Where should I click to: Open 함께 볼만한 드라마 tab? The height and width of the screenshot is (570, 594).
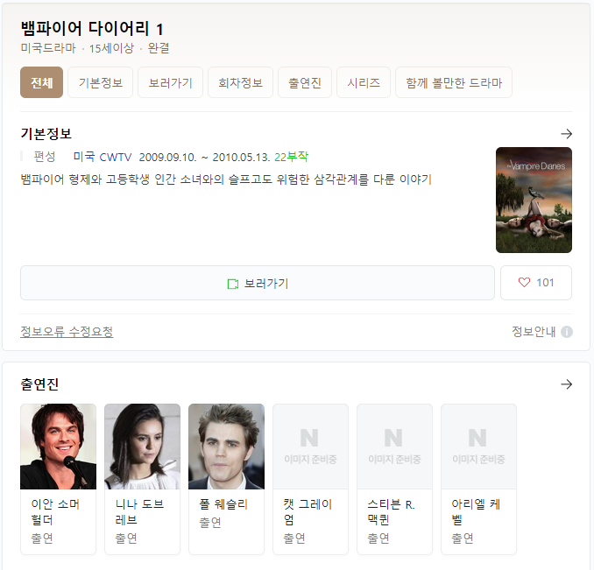[x=453, y=83]
